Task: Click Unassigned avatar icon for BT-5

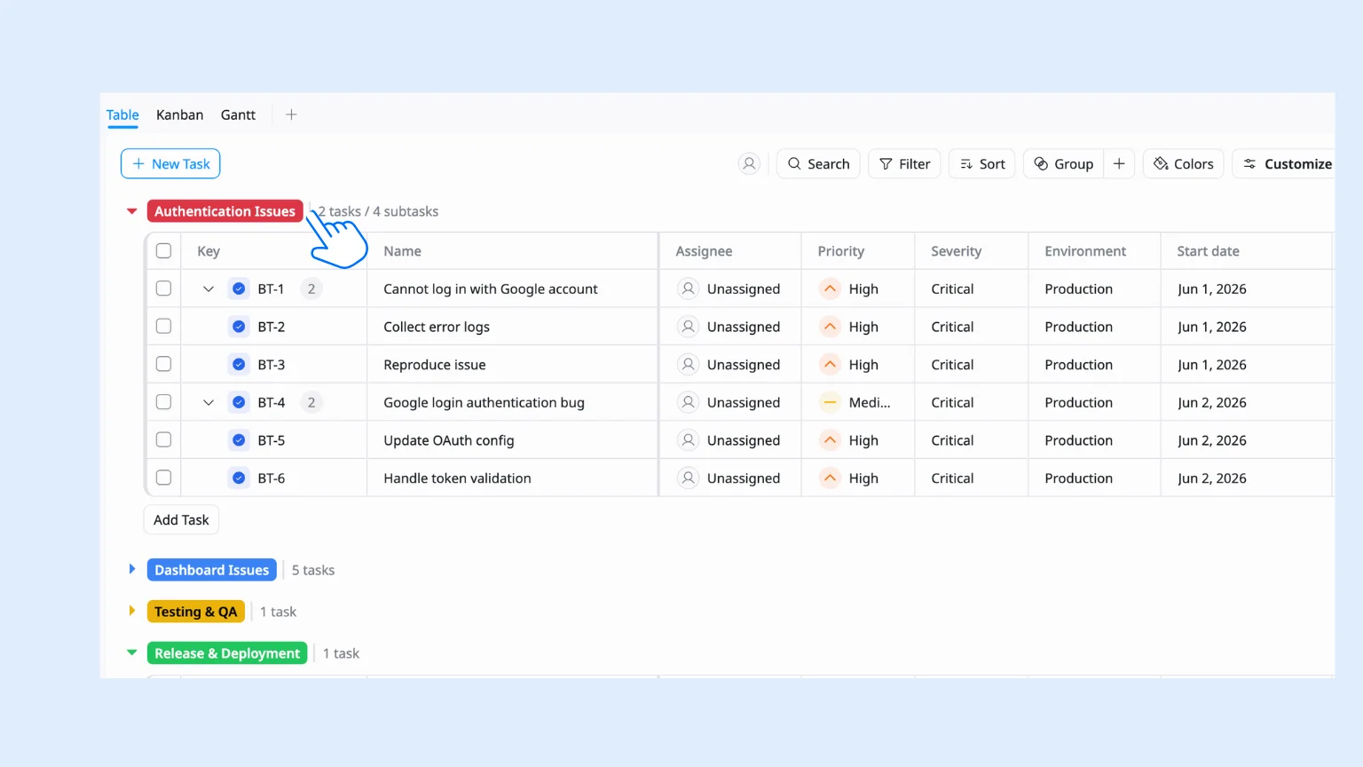Action: pos(688,439)
